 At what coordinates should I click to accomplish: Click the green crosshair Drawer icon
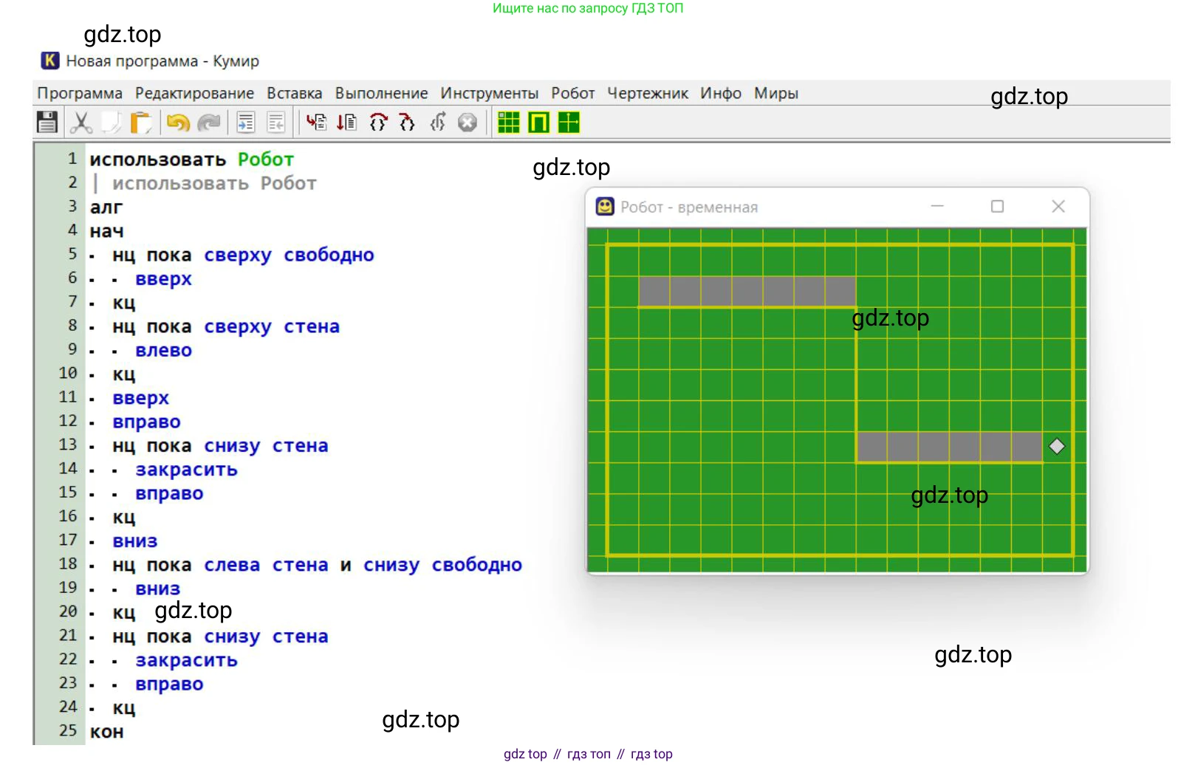[569, 122]
